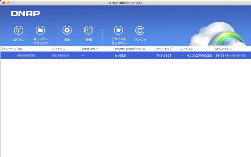Sort by the 名前 column header
This screenshot has width=251, height=157.
(34, 49)
